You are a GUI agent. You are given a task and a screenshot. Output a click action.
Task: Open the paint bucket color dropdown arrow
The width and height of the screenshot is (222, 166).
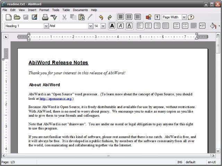pyautogui.click(x=219, y=26)
